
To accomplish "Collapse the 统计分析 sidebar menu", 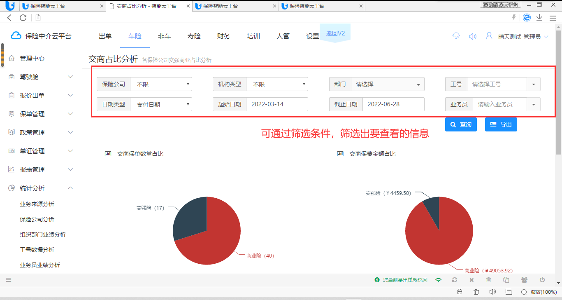I will (41, 188).
